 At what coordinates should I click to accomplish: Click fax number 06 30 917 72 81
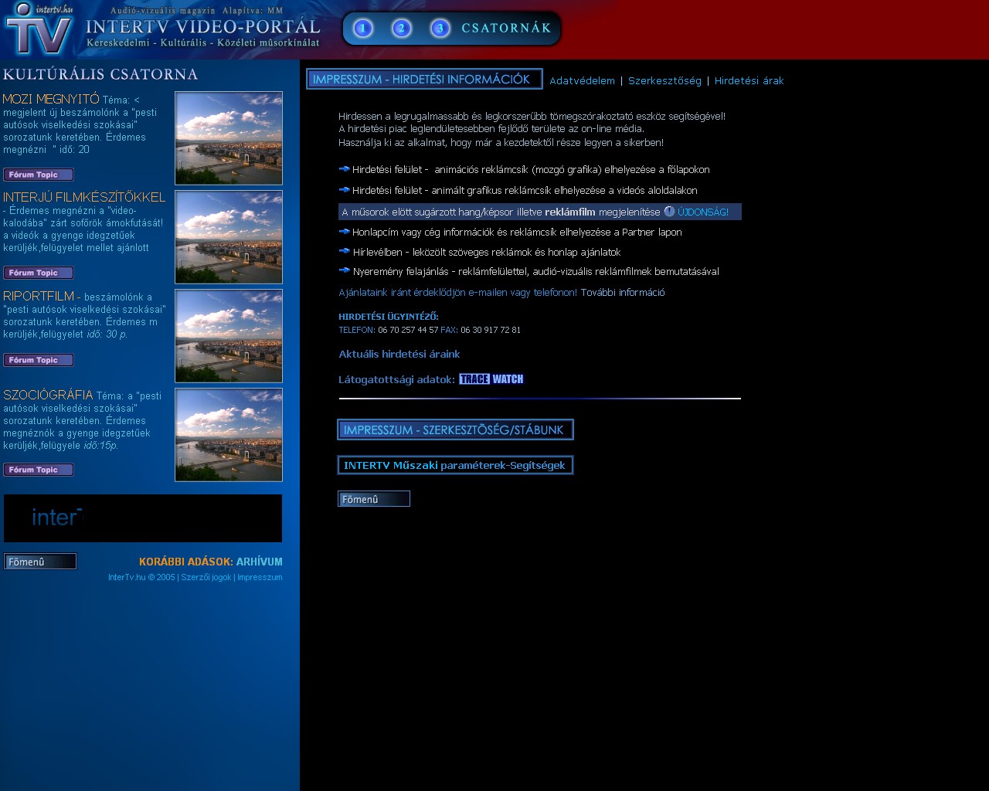[x=491, y=330]
